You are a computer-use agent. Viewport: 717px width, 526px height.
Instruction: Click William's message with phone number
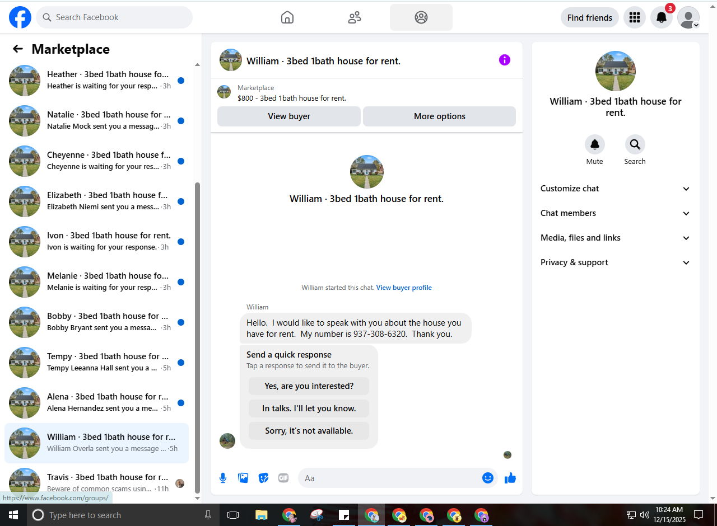click(x=356, y=328)
